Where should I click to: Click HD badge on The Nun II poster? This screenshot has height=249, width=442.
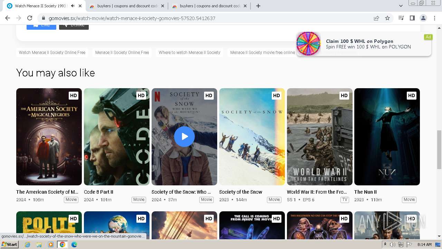[x=412, y=95]
